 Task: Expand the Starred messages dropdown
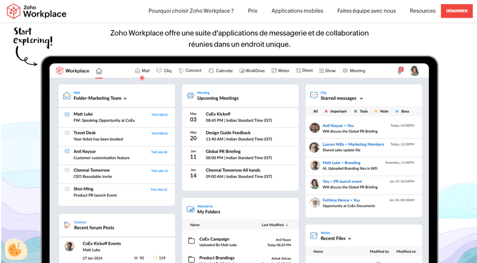[362, 98]
